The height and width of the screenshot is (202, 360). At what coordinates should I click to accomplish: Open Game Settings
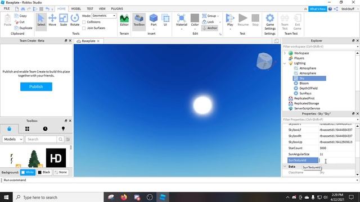click(270, 22)
